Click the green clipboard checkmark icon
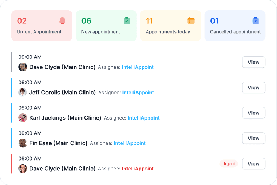The height and width of the screenshot is (185, 277). (x=127, y=21)
